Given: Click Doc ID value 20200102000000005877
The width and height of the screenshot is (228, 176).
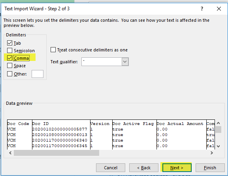Looking at the screenshot, I should [60, 129].
